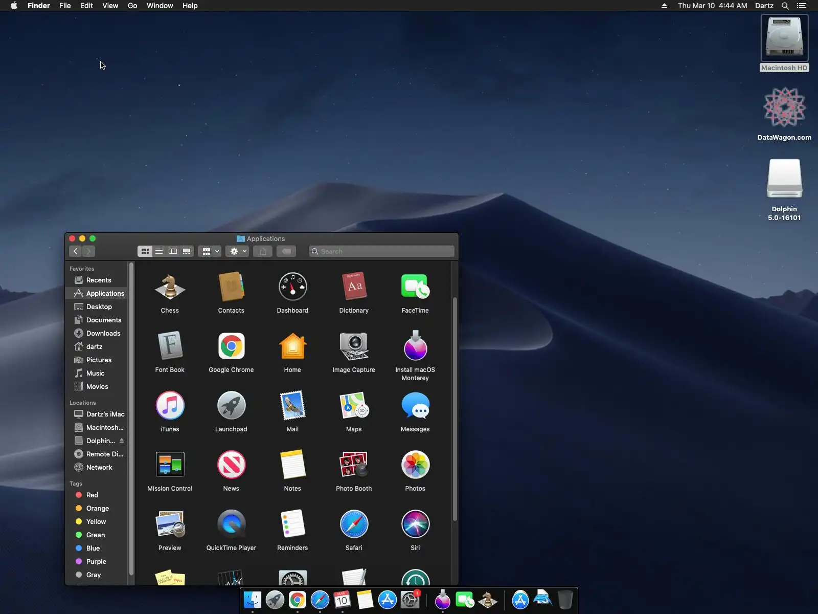This screenshot has height=614, width=818.
Task: Select the Reminders app icon
Action: 292,524
